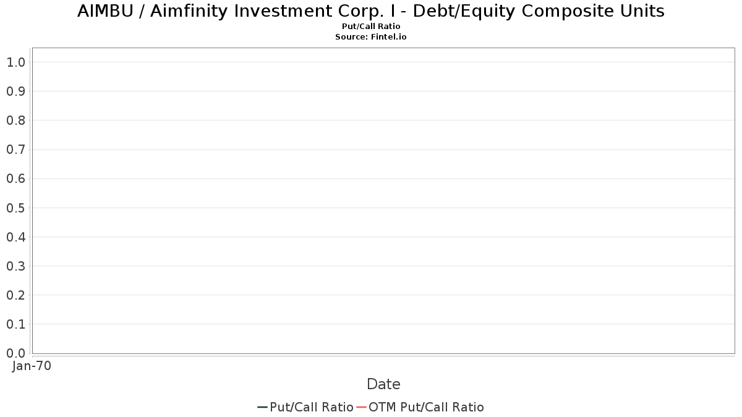The height and width of the screenshot is (417, 742).
Task: Click the Put/Call Ratio legend entry
Action: tap(305, 406)
